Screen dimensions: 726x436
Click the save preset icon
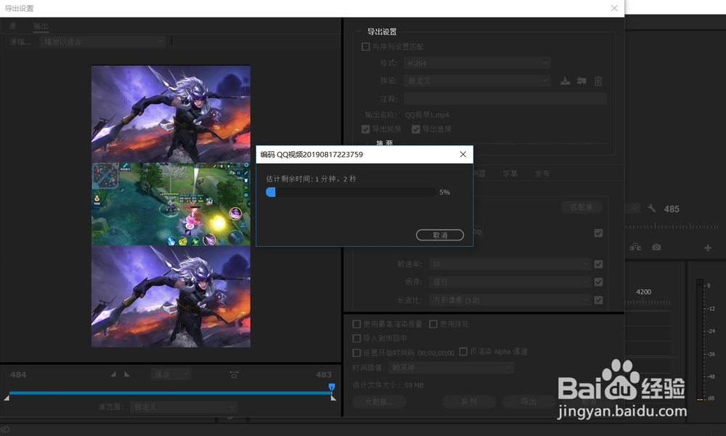click(x=565, y=81)
